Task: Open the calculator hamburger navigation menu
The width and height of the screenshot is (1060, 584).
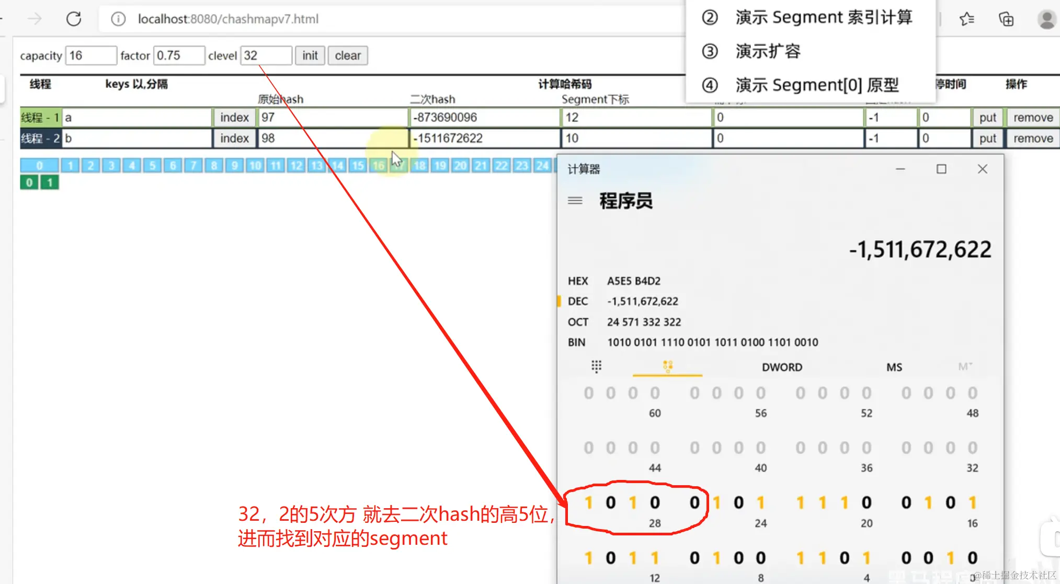Action: (x=574, y=201)
